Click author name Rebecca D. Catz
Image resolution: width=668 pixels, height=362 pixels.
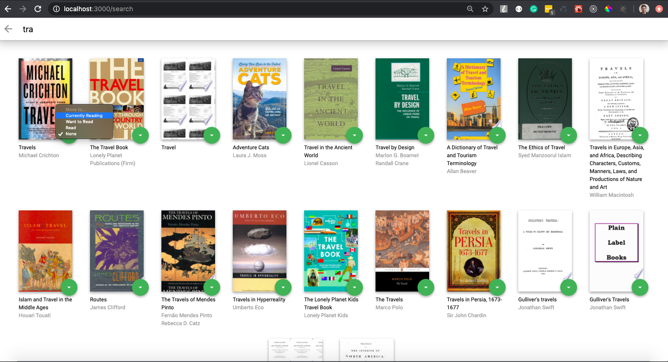click(x=181, y=323)
